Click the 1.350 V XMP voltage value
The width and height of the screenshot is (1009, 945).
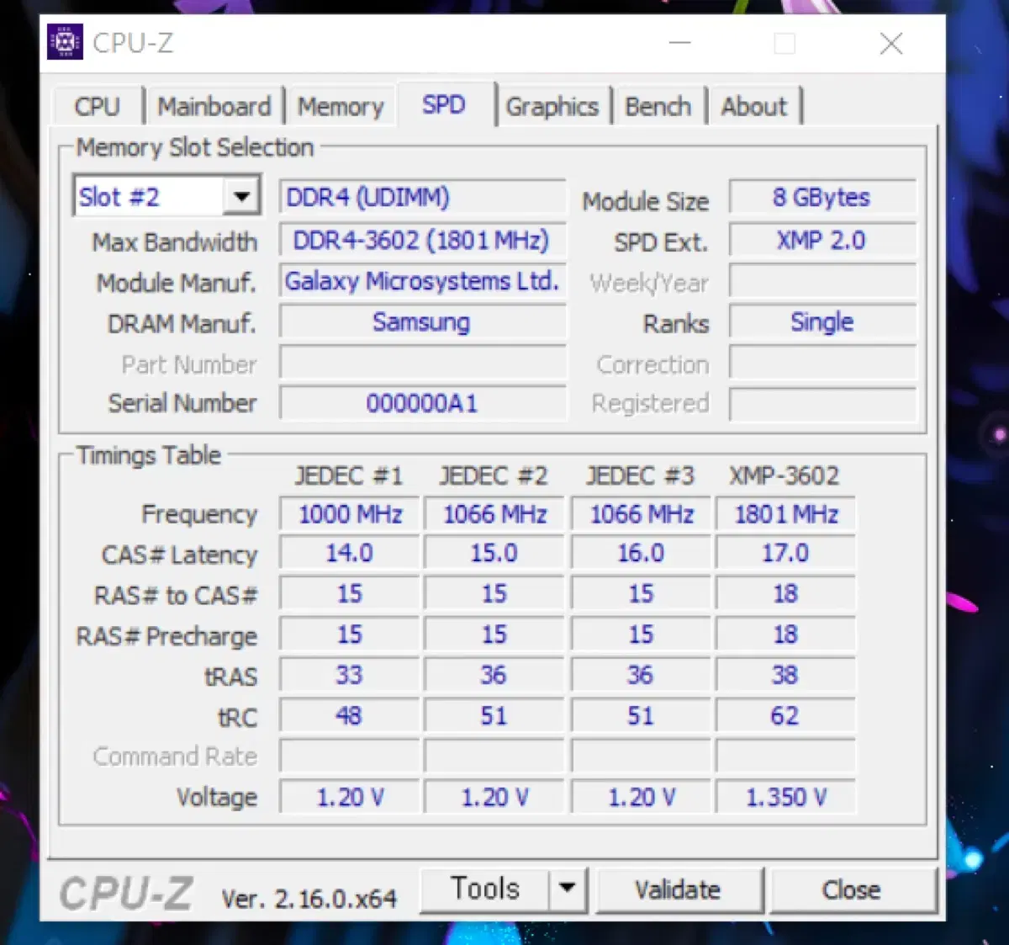785,797
